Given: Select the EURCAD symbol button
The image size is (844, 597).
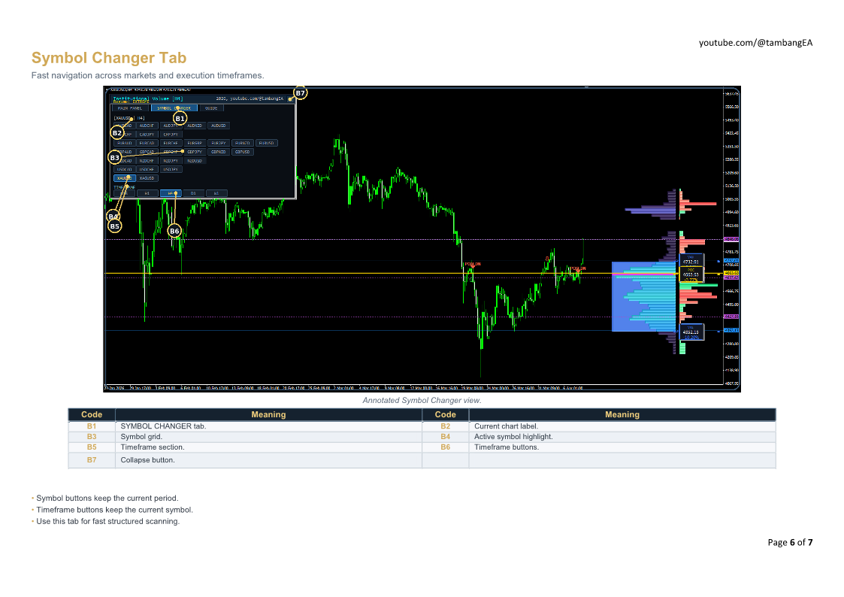Looking at the screenshot, I should pos(147,143).
